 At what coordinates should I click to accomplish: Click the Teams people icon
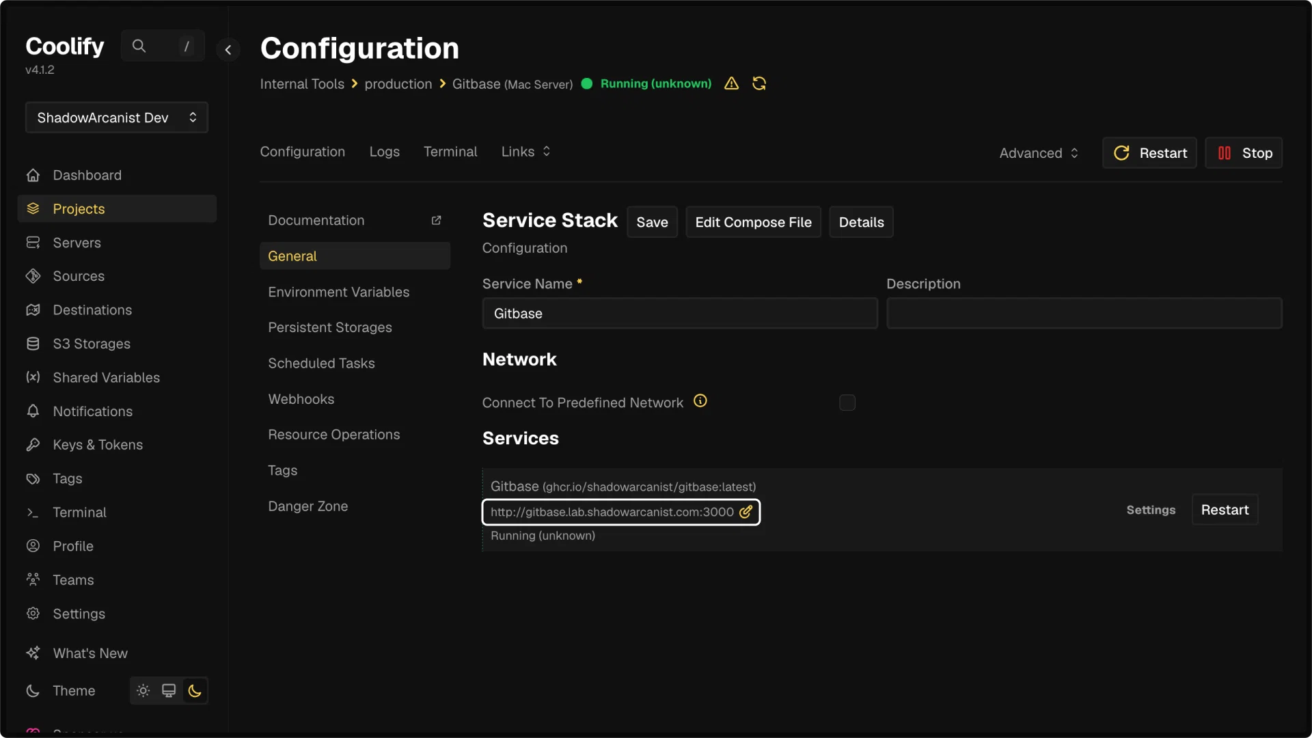[x=33, y=579]
